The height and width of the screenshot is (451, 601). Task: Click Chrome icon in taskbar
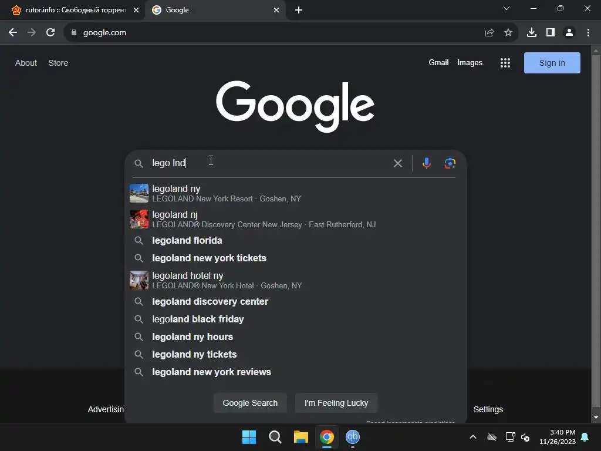point(327,437)
